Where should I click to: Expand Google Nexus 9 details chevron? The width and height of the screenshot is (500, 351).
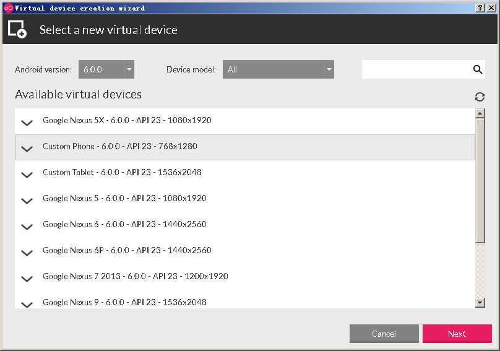27,305
